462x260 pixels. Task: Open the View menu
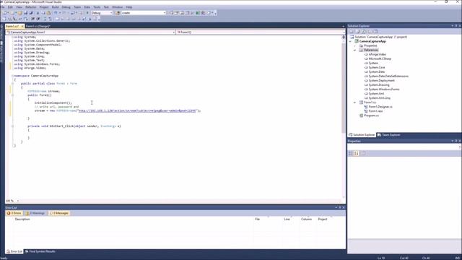[x=19, y=7]
